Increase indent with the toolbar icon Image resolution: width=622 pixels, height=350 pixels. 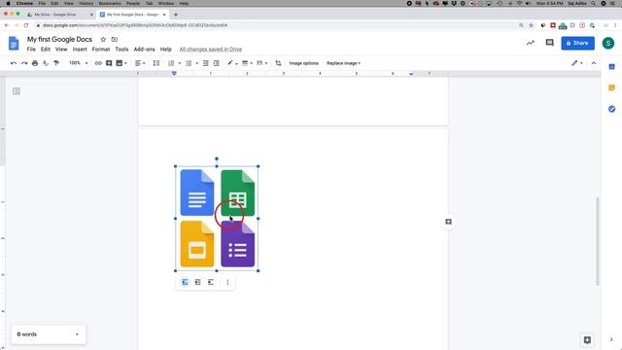(x=216, y=63)
